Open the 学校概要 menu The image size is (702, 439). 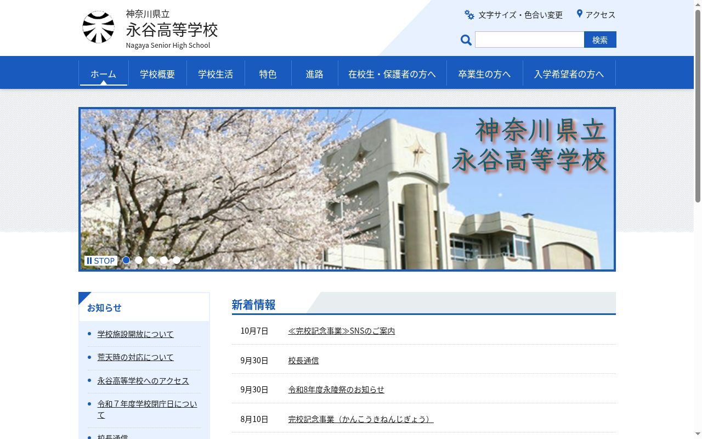click(x=157, y=74)
